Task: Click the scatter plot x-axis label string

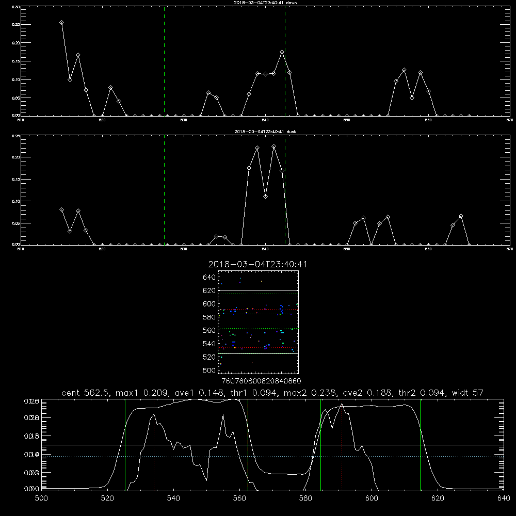Action: point(261,381)
